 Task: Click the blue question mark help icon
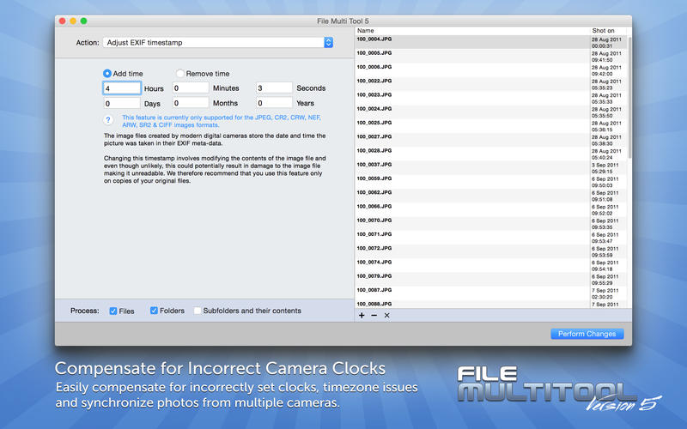click(x=108, y=121)
